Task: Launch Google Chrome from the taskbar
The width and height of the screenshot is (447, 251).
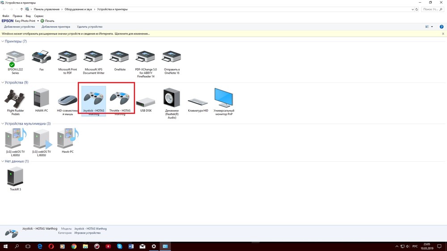Action: [x=74, y=246]
